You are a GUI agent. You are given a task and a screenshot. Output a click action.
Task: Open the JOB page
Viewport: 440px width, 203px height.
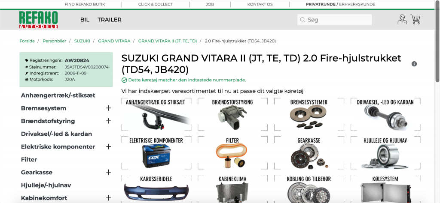210,4
